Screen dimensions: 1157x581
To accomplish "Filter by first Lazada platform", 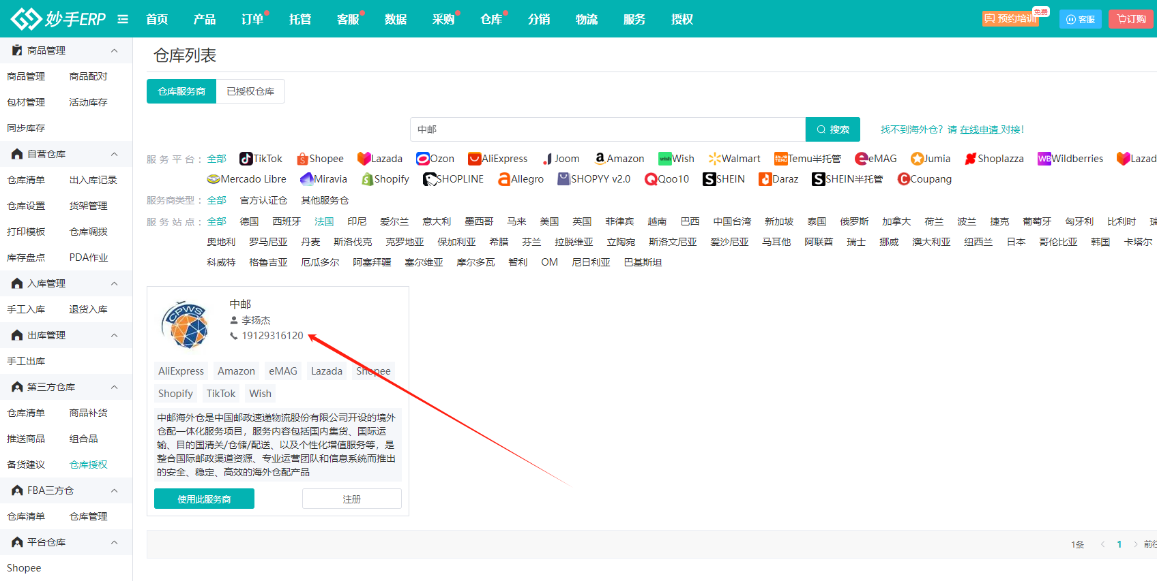I will (x=380, y=159).
